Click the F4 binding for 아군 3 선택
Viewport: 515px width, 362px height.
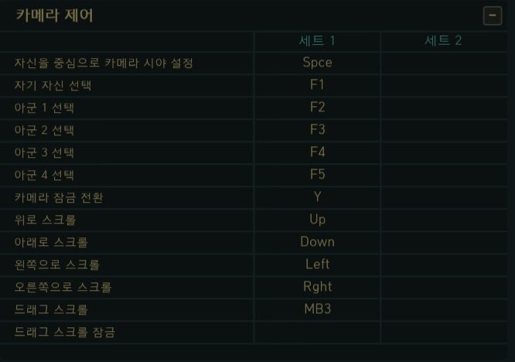point(317,152)
